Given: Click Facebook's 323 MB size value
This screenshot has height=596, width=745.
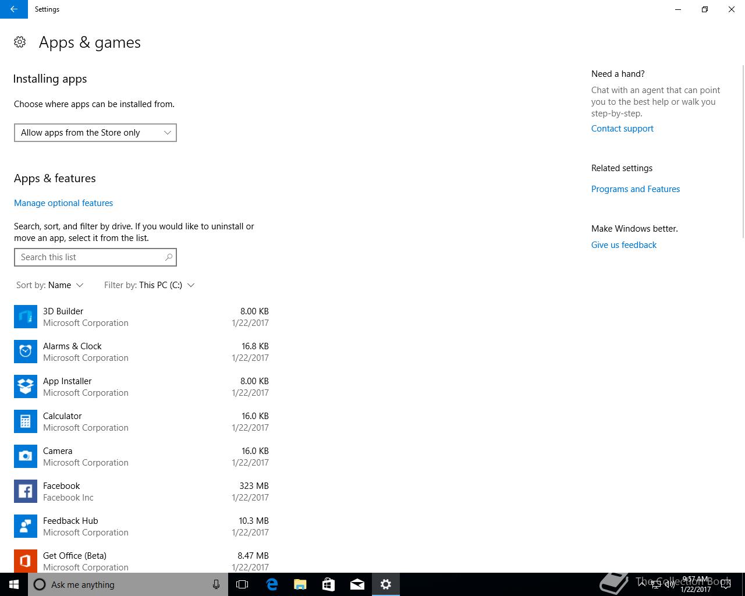Looking at the screenshot, I should 254,486.
